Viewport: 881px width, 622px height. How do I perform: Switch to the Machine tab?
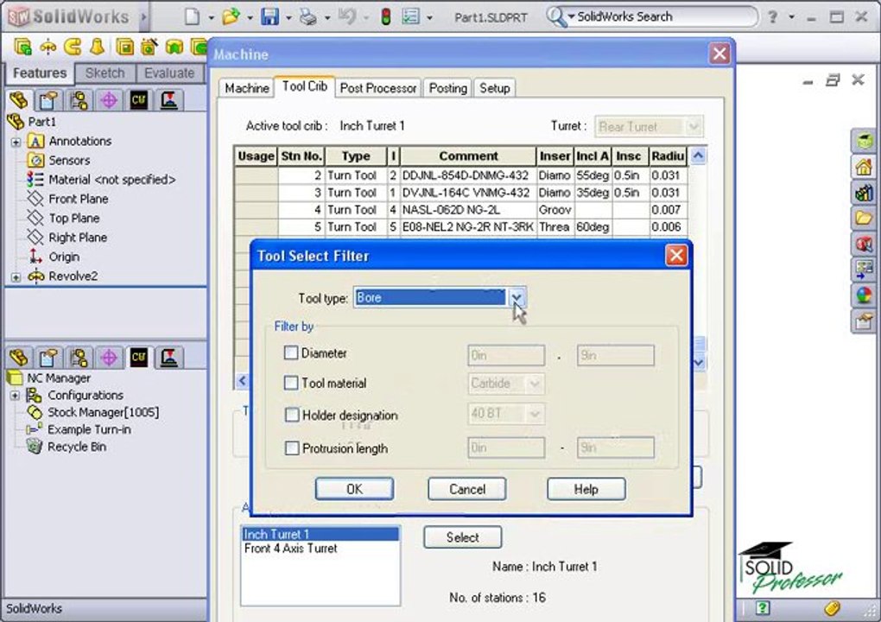coord(247,88)
